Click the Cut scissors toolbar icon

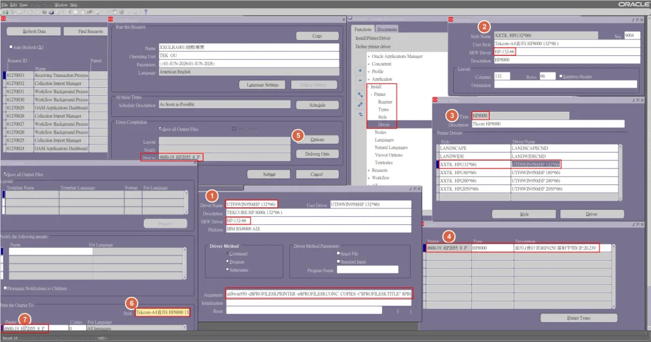(69, 13)
